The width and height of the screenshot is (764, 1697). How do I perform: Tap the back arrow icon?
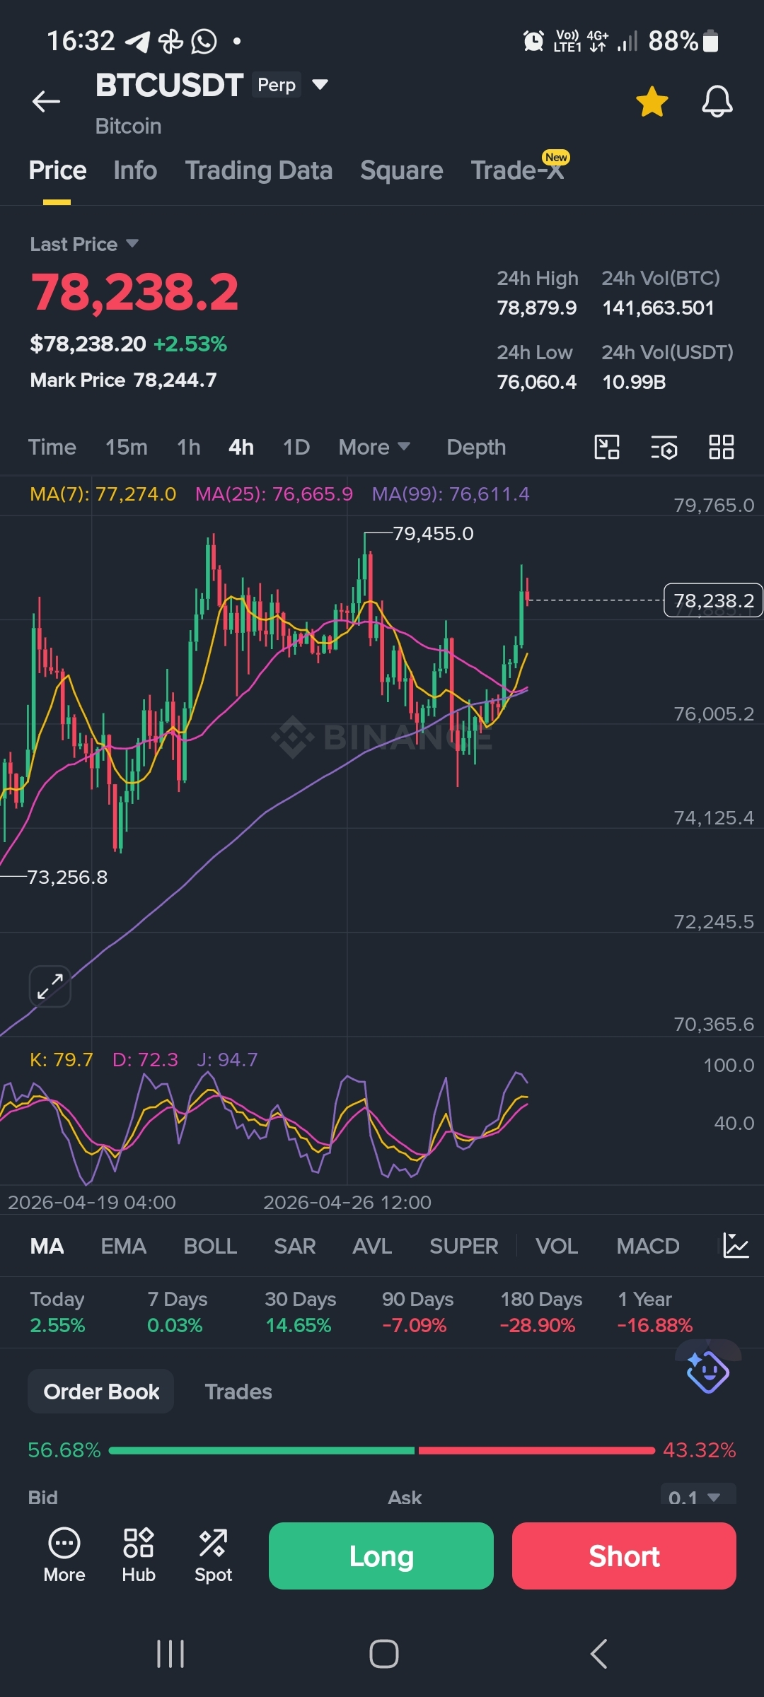point(46,102)
